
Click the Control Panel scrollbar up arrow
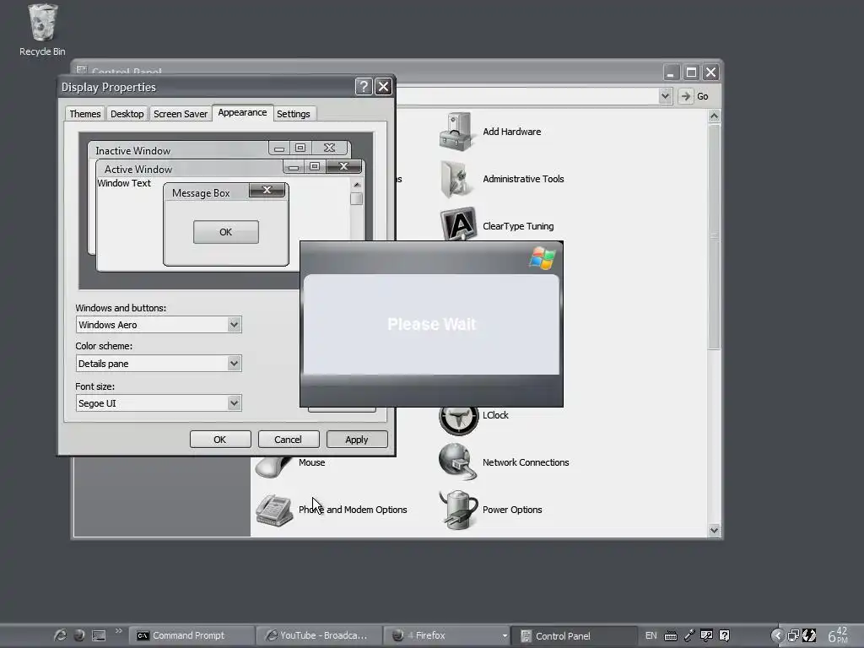(714, 116)
